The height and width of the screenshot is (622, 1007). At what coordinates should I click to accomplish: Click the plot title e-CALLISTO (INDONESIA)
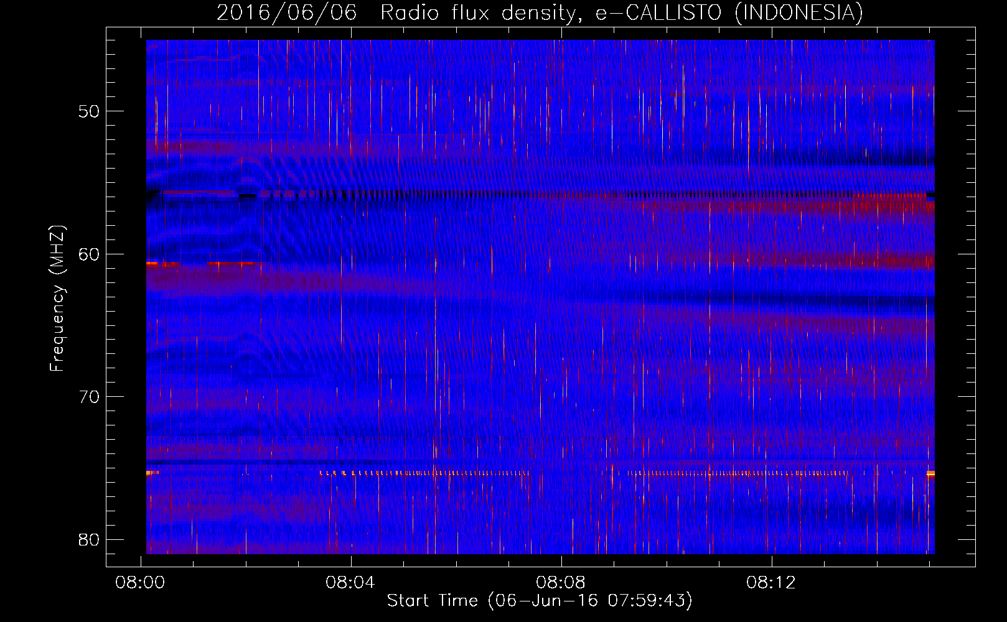click(729, 13)
